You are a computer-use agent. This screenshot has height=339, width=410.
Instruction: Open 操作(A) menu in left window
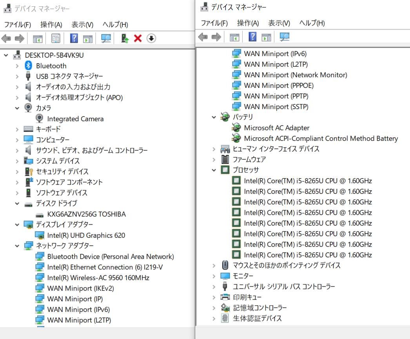[x=51, y=25]
